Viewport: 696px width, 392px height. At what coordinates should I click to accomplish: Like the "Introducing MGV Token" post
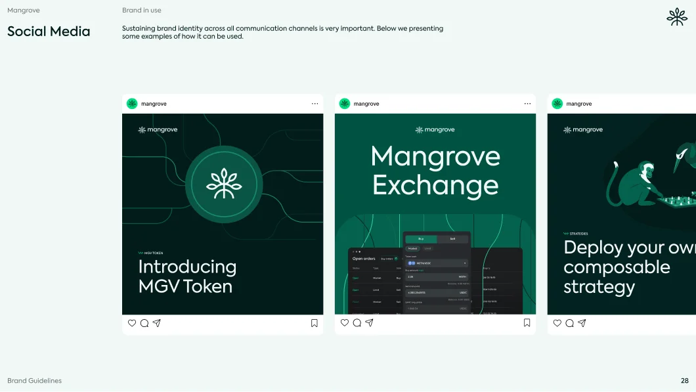point(132,323)
